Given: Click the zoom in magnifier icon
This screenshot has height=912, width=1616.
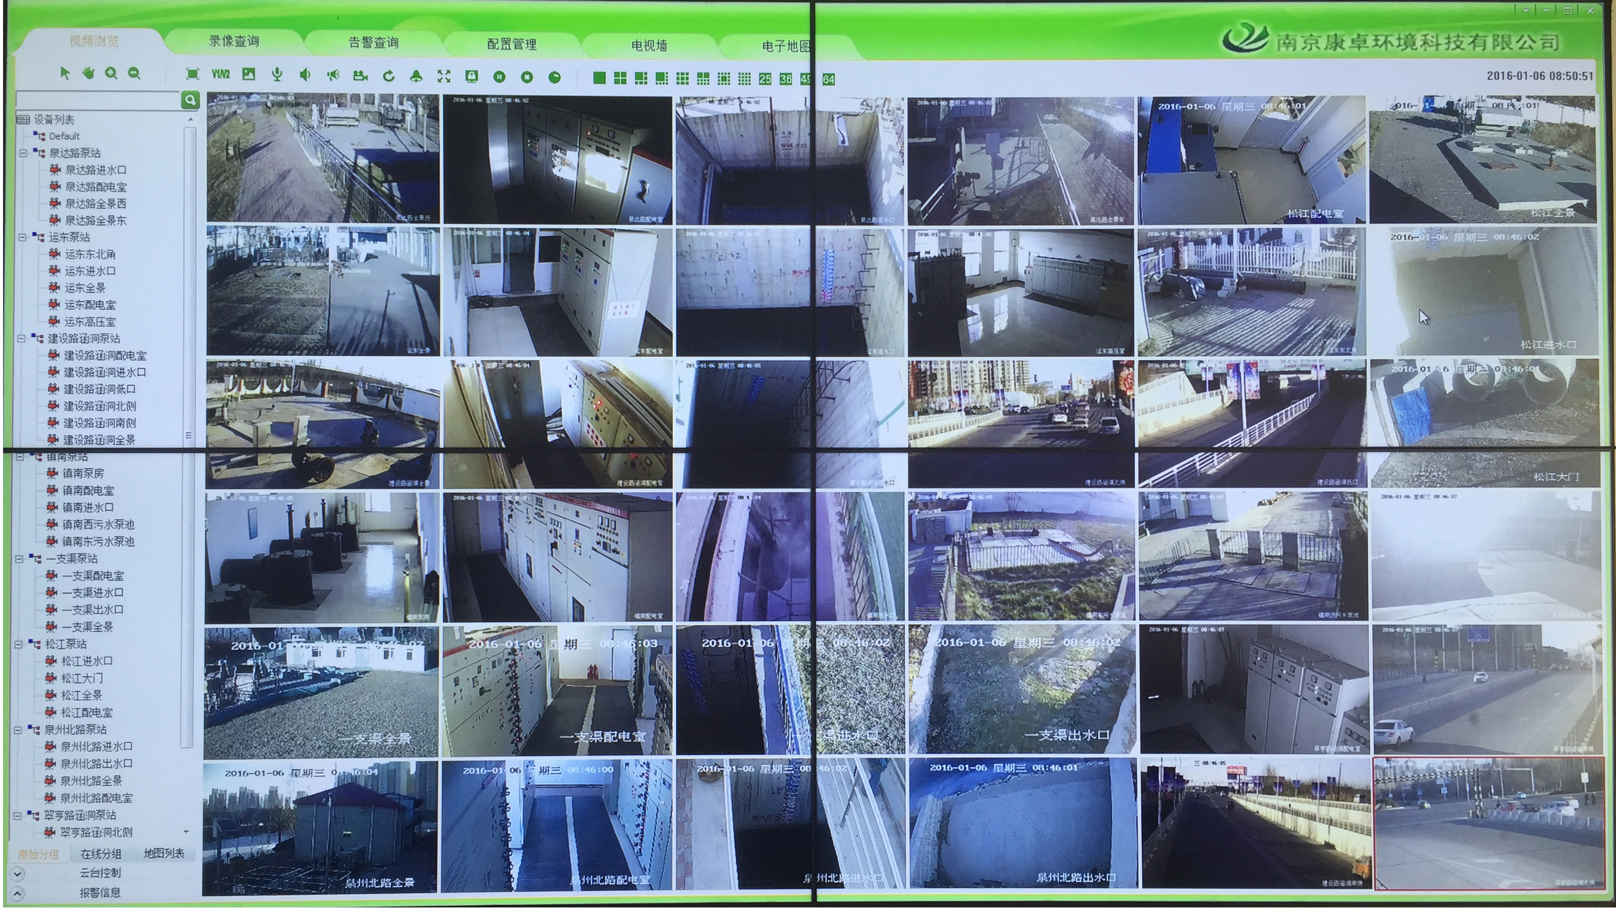Looking at the screenshot, I should [x=111, y=73].
